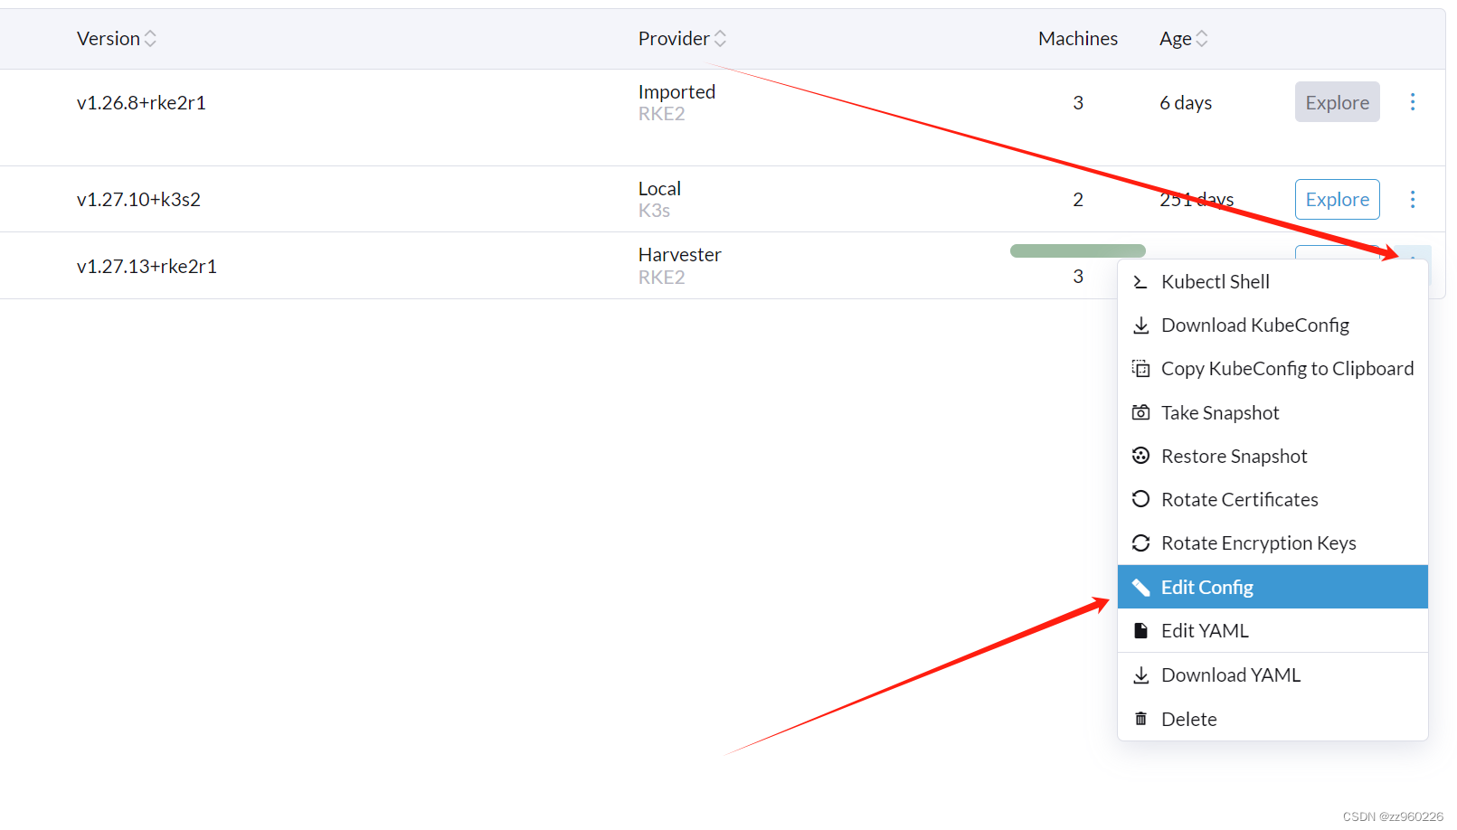Click version text v1.27.10+k3s2
The height and width of the screenshot is (830, 1457).
[138, 200]
